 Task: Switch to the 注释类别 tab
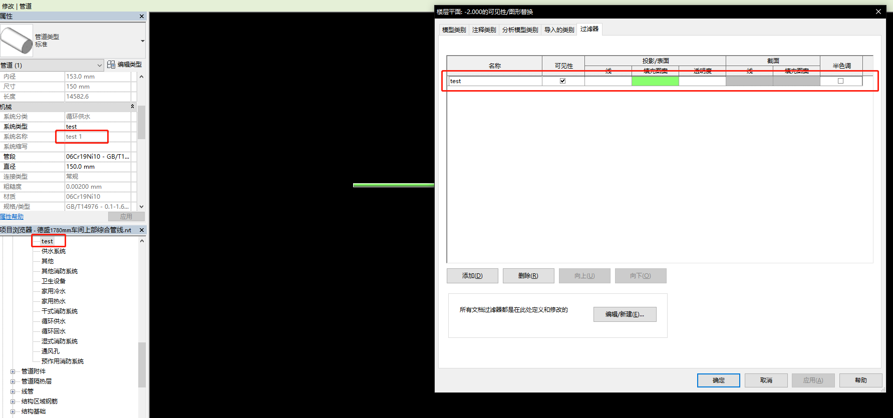(x=484, y=30)
